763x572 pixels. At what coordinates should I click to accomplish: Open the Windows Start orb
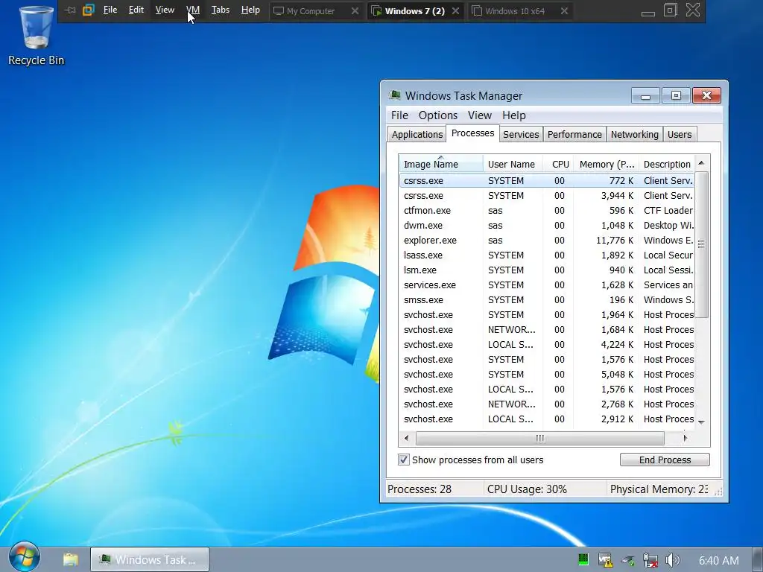click(x=25, y=557)
